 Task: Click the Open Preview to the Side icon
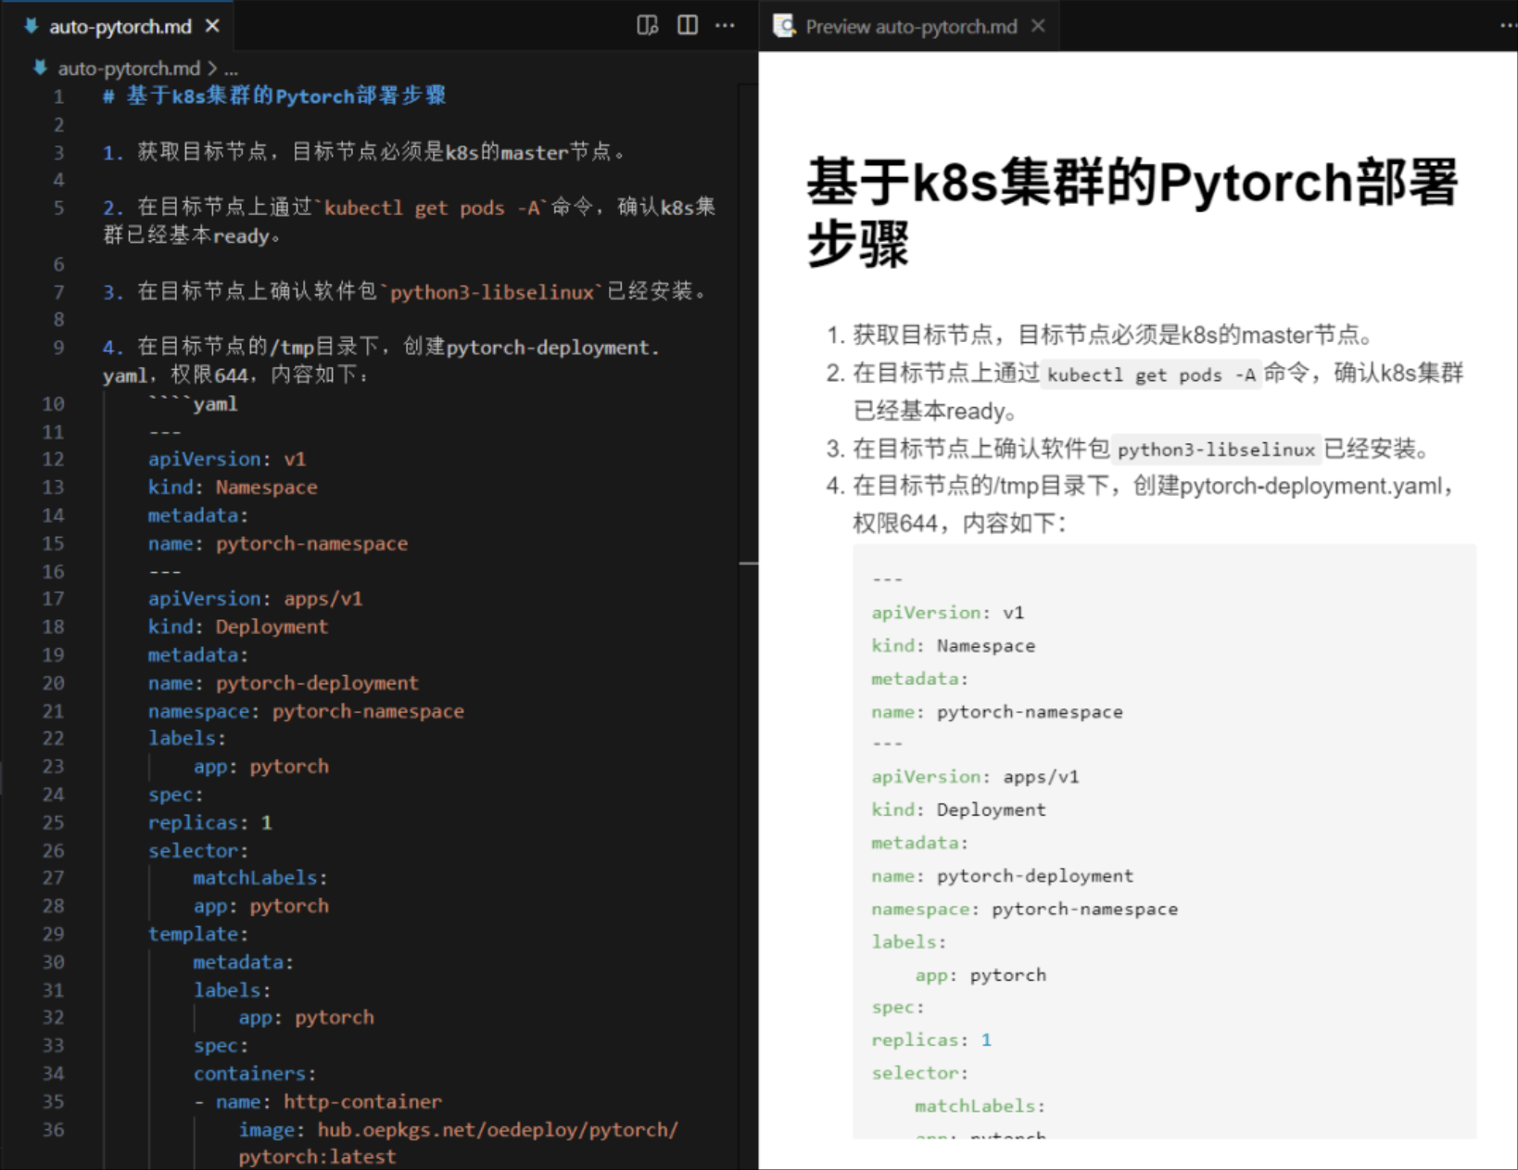pos(647,25)
